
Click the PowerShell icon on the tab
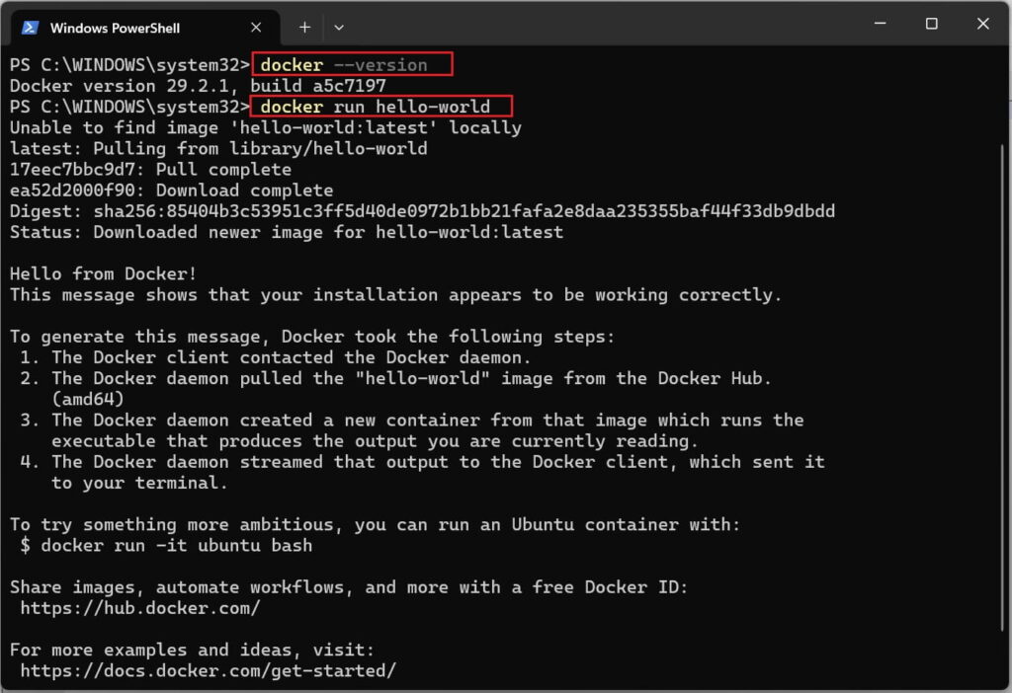click(x=29, y=27)
